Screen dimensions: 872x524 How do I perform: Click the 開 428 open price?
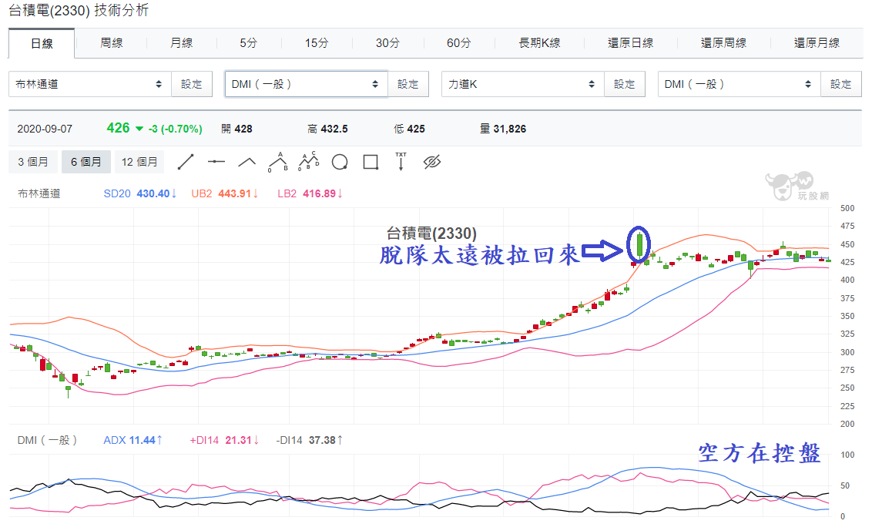(x=236, y=129)
